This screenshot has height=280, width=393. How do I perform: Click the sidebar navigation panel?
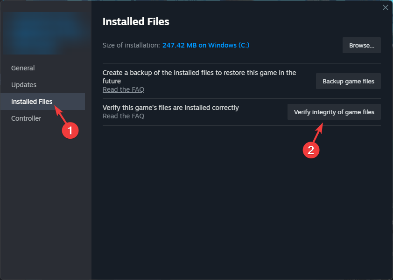pos(45,196)
